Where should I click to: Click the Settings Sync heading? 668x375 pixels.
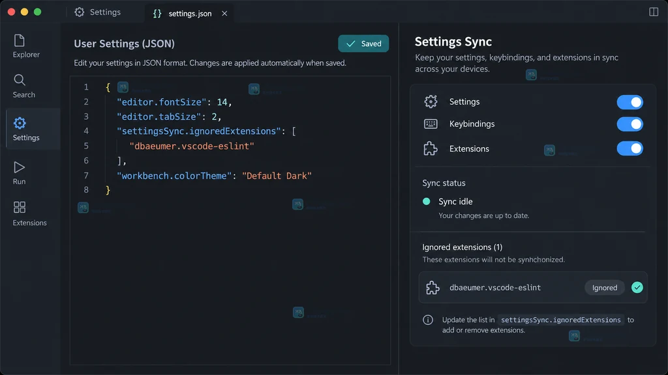tap(453, 42)
